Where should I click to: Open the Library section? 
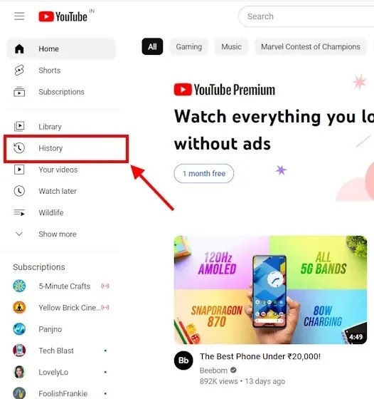click(x=61, y=127)
